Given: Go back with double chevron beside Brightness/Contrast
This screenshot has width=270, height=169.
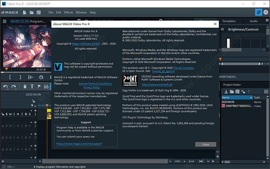Looking at the screenshot, I should click(222, 29).
